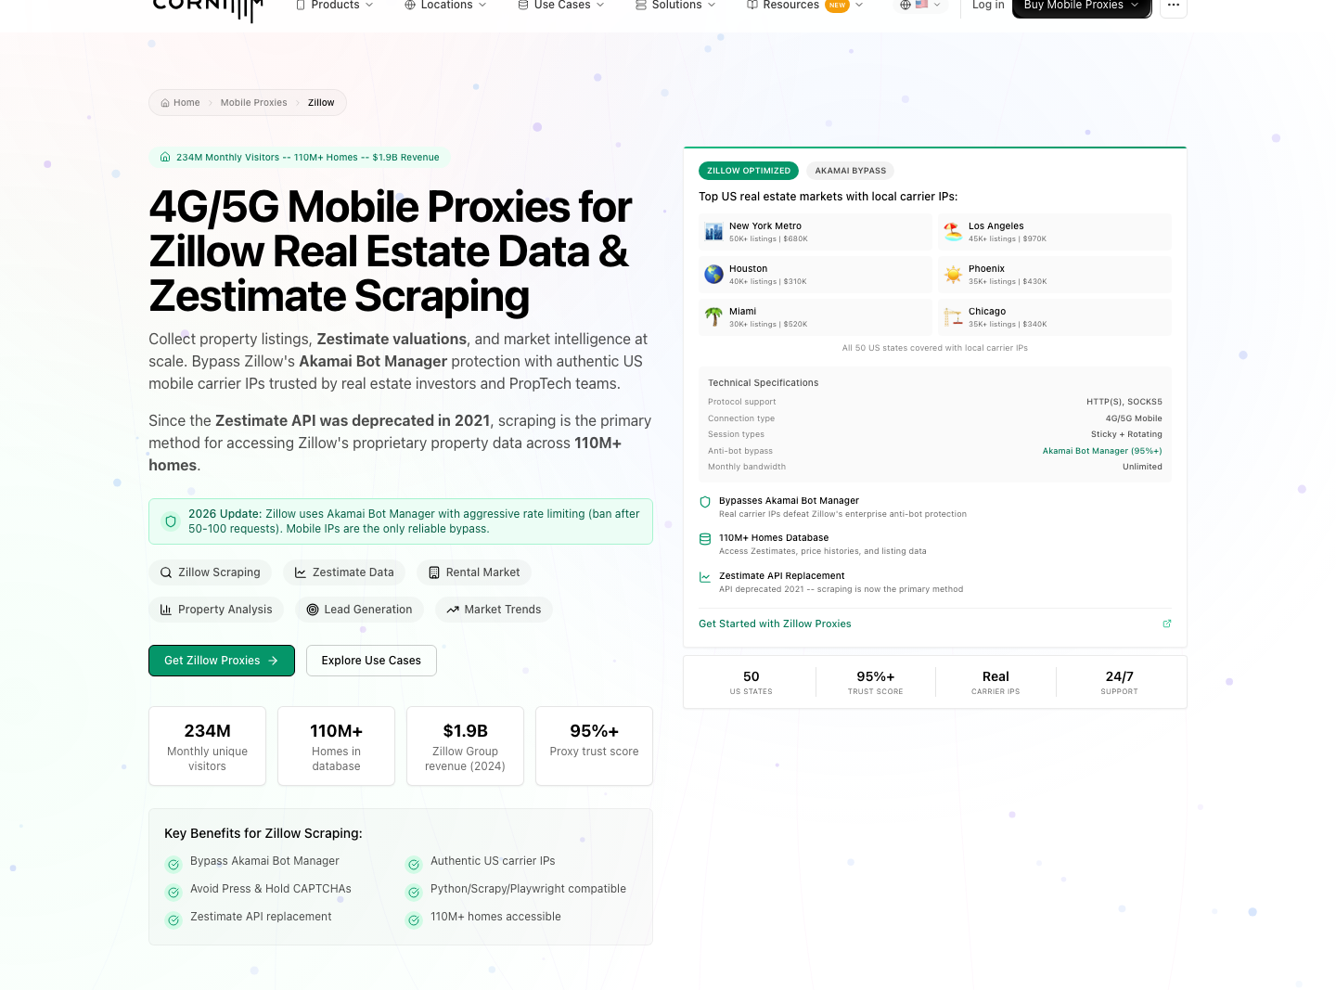The height and width of the screenshot is (990, 1336).
Task: Open the Products dropdown menu
Action: 334,5
